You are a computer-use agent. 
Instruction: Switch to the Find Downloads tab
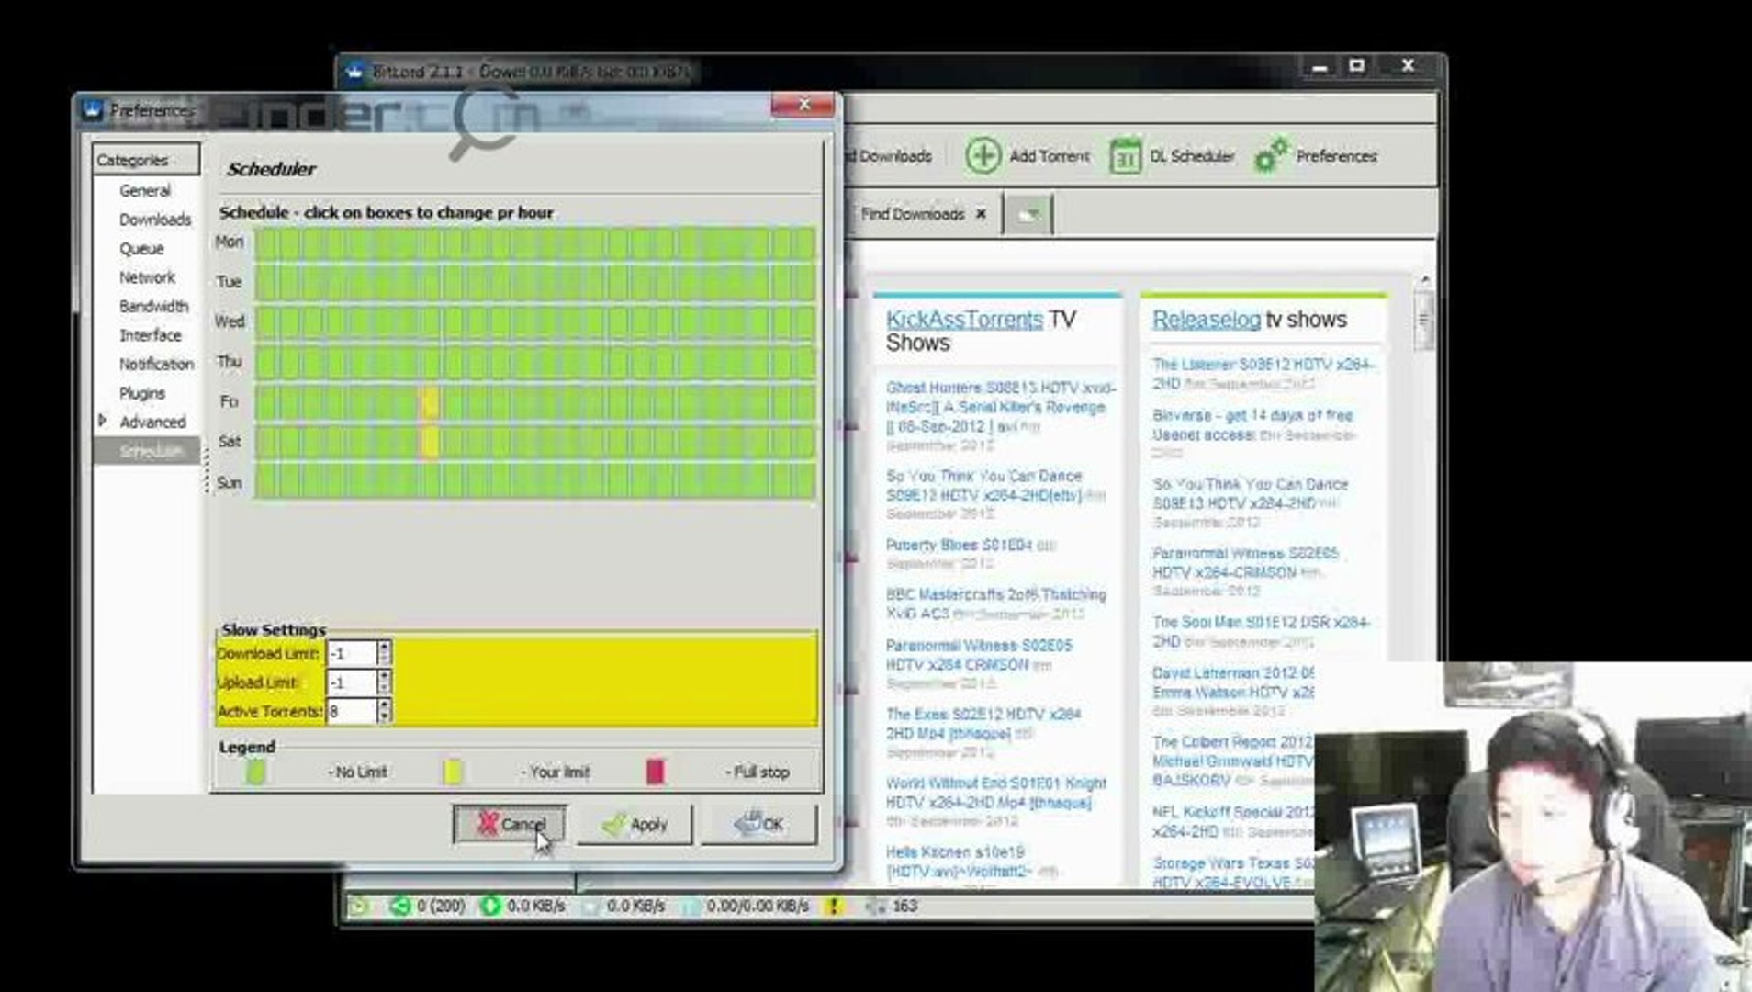[913, 214]
